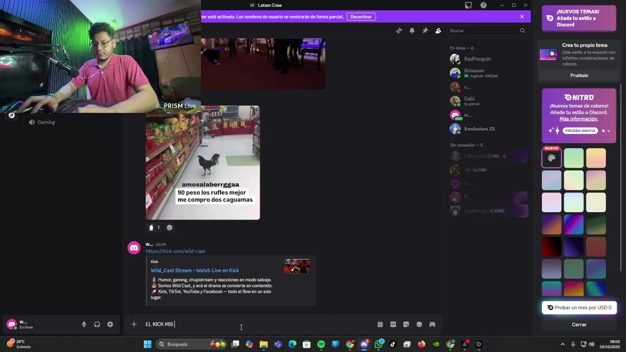This screenshot has height=352, width=626.
Task: Open notification settings bell icon
Action: [412, 30]
